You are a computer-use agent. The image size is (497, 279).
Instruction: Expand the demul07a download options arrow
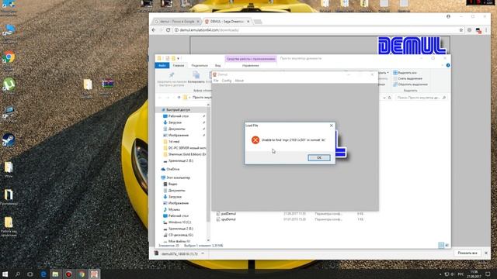[203, 253]
